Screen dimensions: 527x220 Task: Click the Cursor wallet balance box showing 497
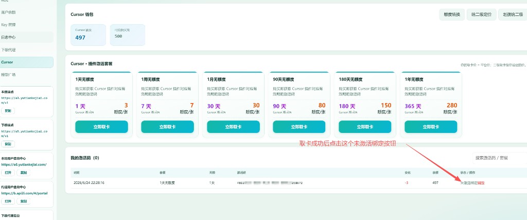point(88,35)
